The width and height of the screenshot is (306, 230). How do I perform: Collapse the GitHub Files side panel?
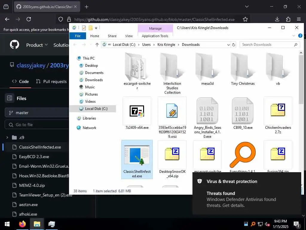[10, 98]
